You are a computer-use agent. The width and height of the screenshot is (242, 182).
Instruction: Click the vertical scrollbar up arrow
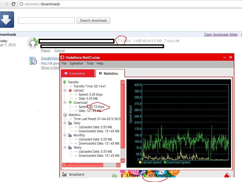click(123, 82)
